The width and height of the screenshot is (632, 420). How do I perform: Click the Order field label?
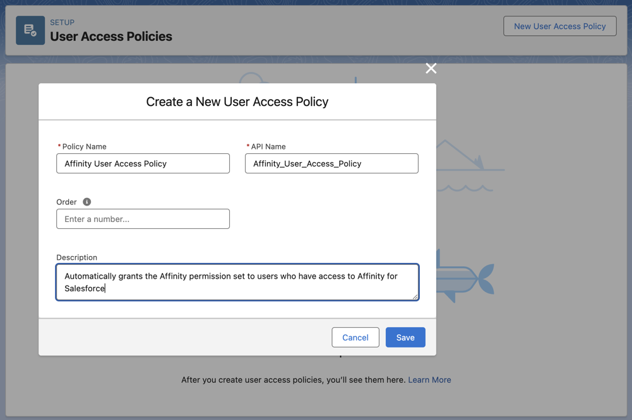pos(66,202)
